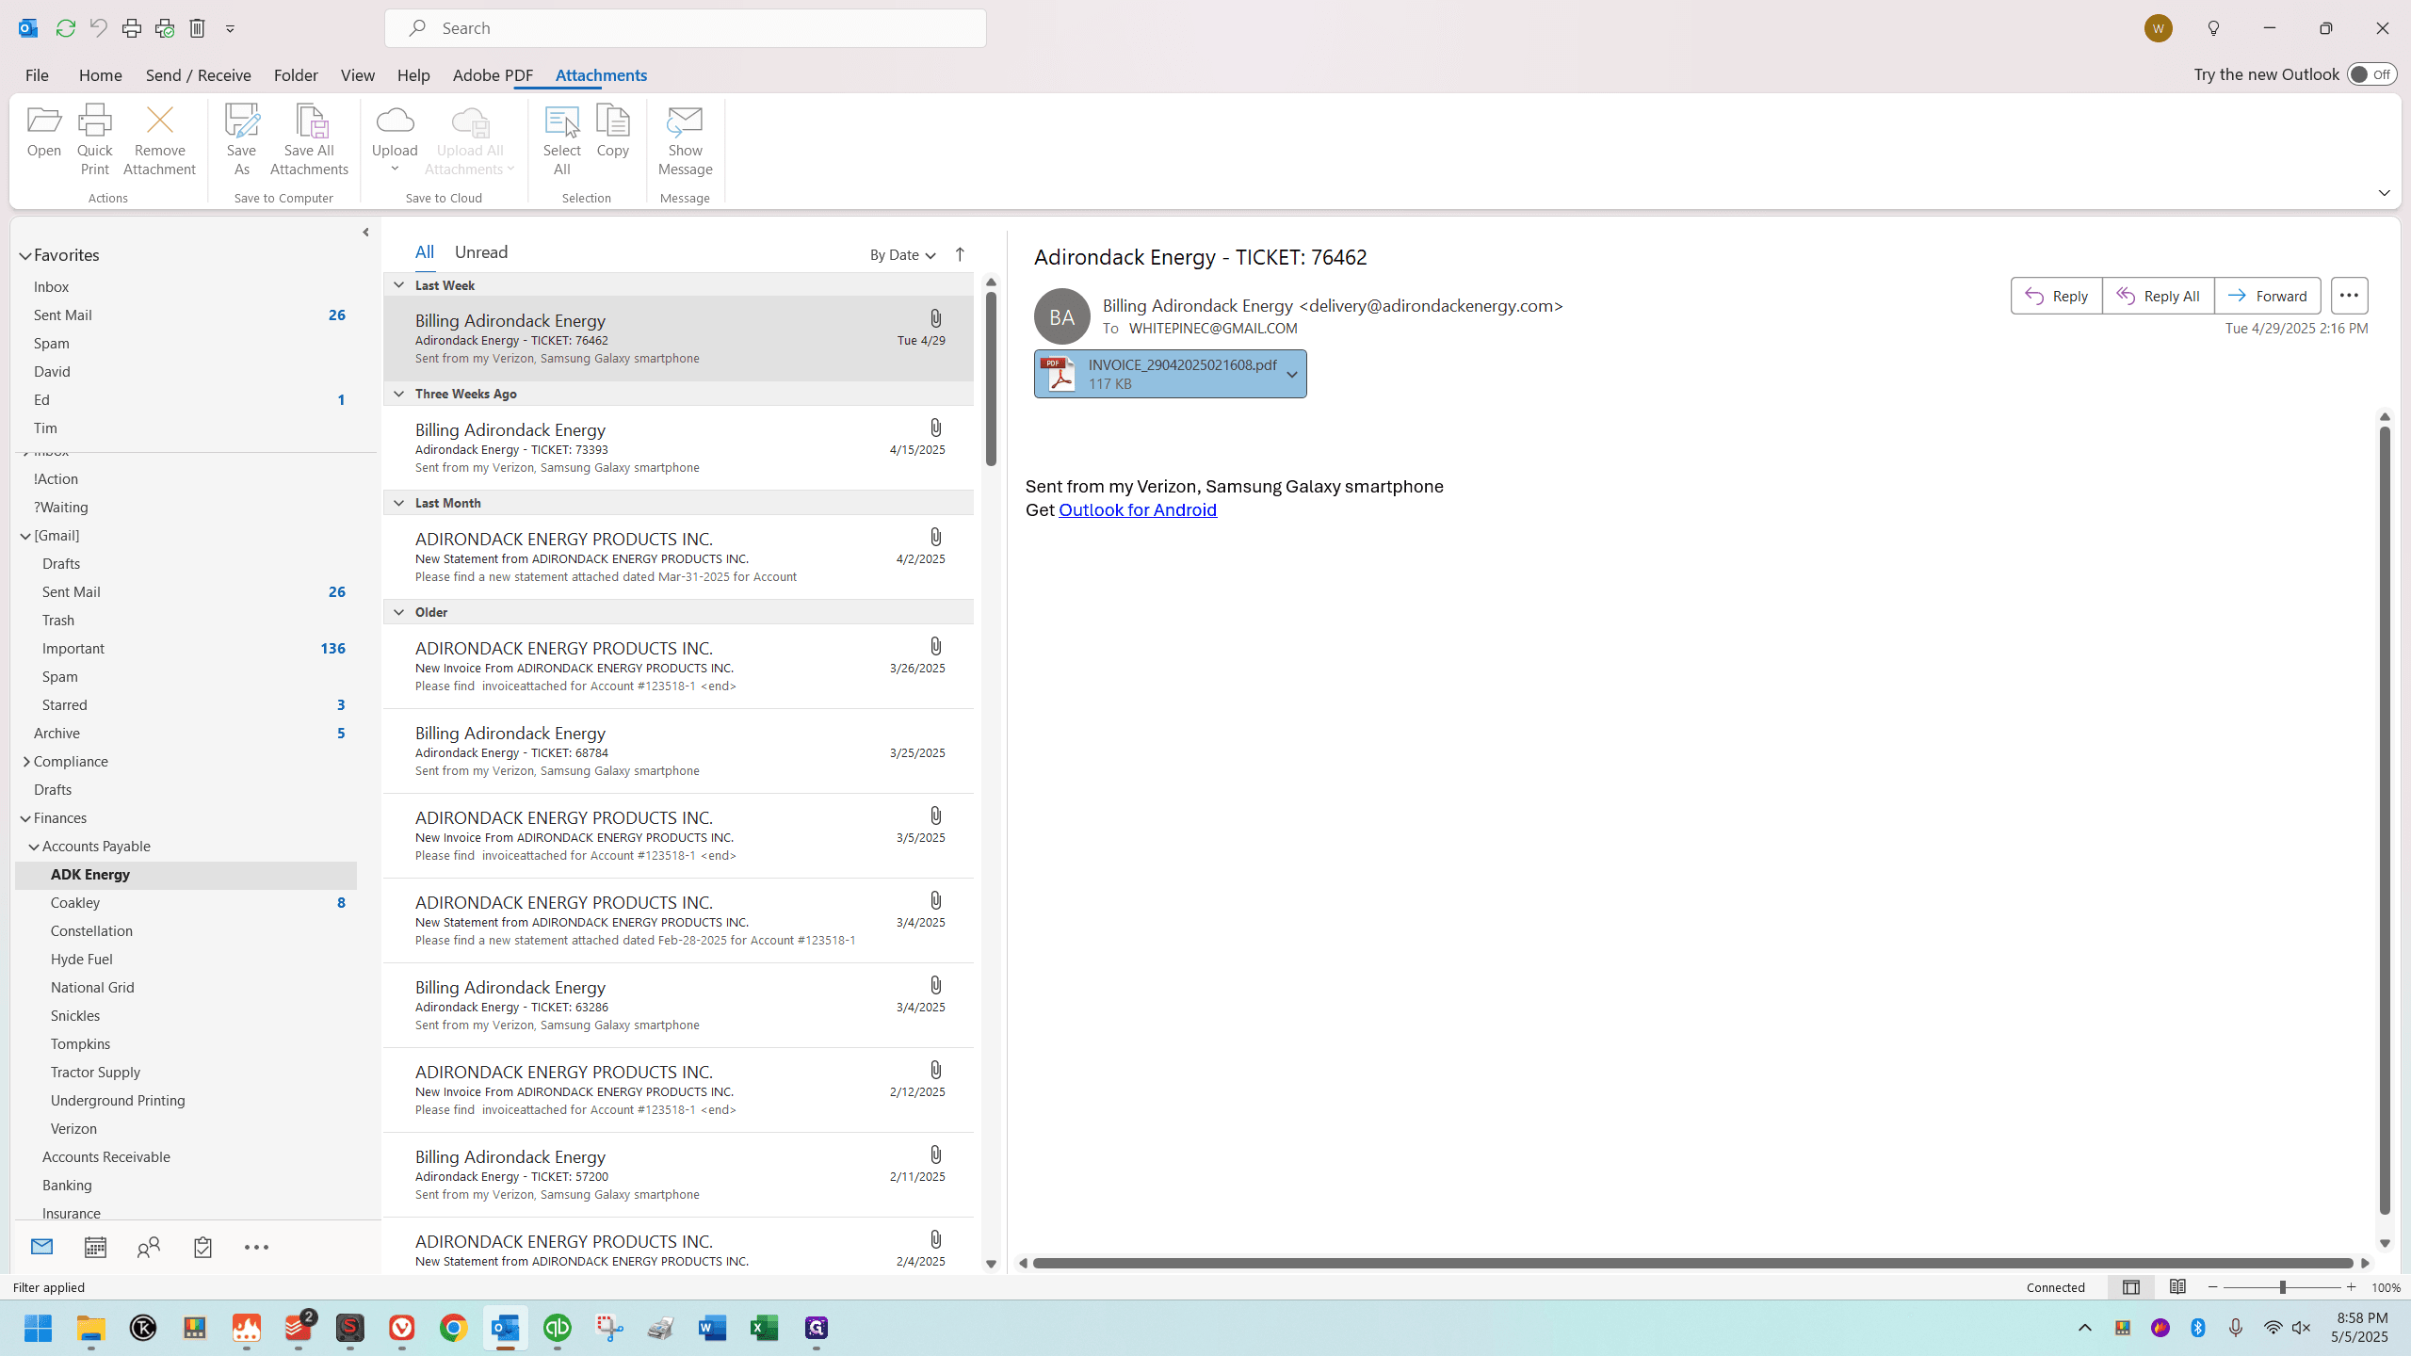Reverse sort order with arrow icon
Screen dimensions: 2411x1356
click(960, 254)
